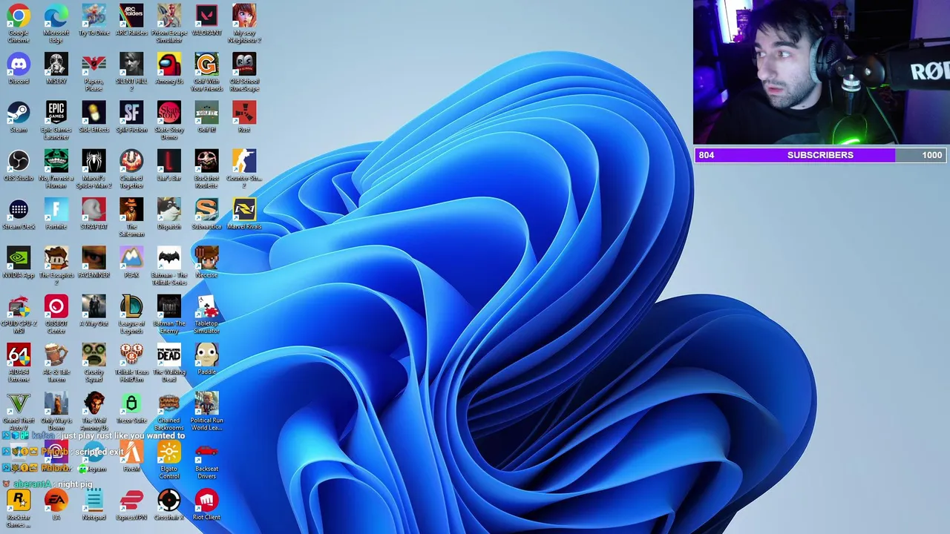Click the Rust game shortcut
Image resolution: width=950 pixels, height=534 pixels.
pyautogui.click(x=244, y=113)
